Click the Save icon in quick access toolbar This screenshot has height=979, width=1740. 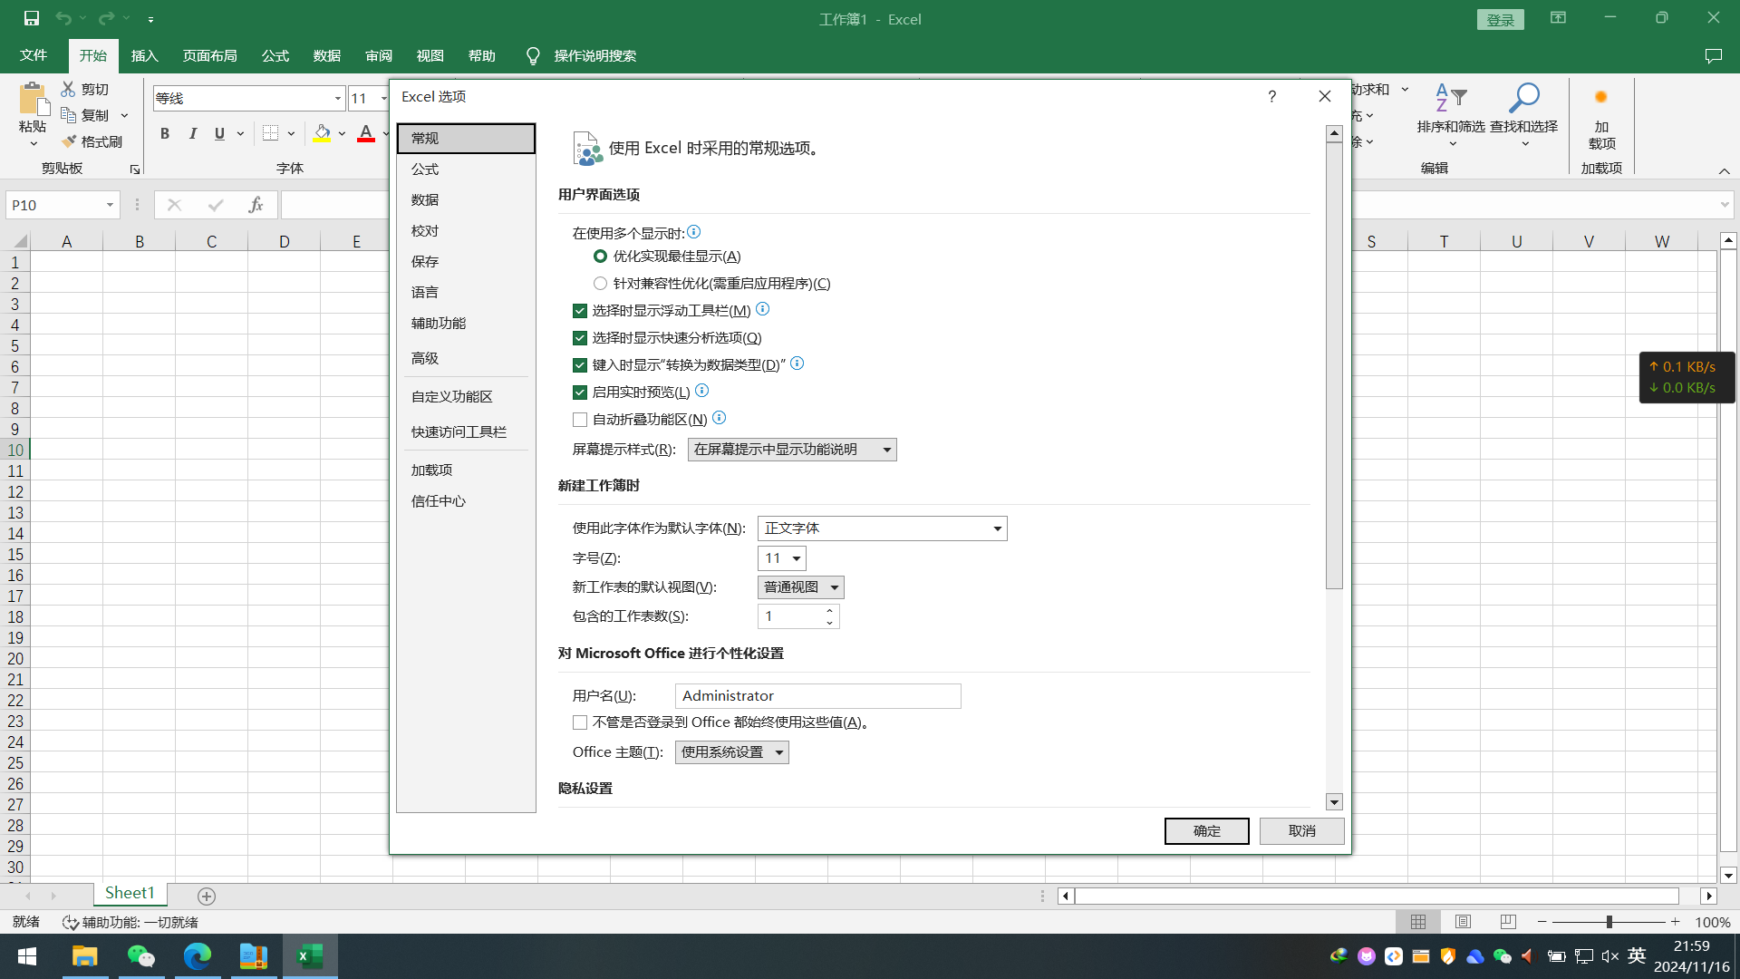coord(32,18)
